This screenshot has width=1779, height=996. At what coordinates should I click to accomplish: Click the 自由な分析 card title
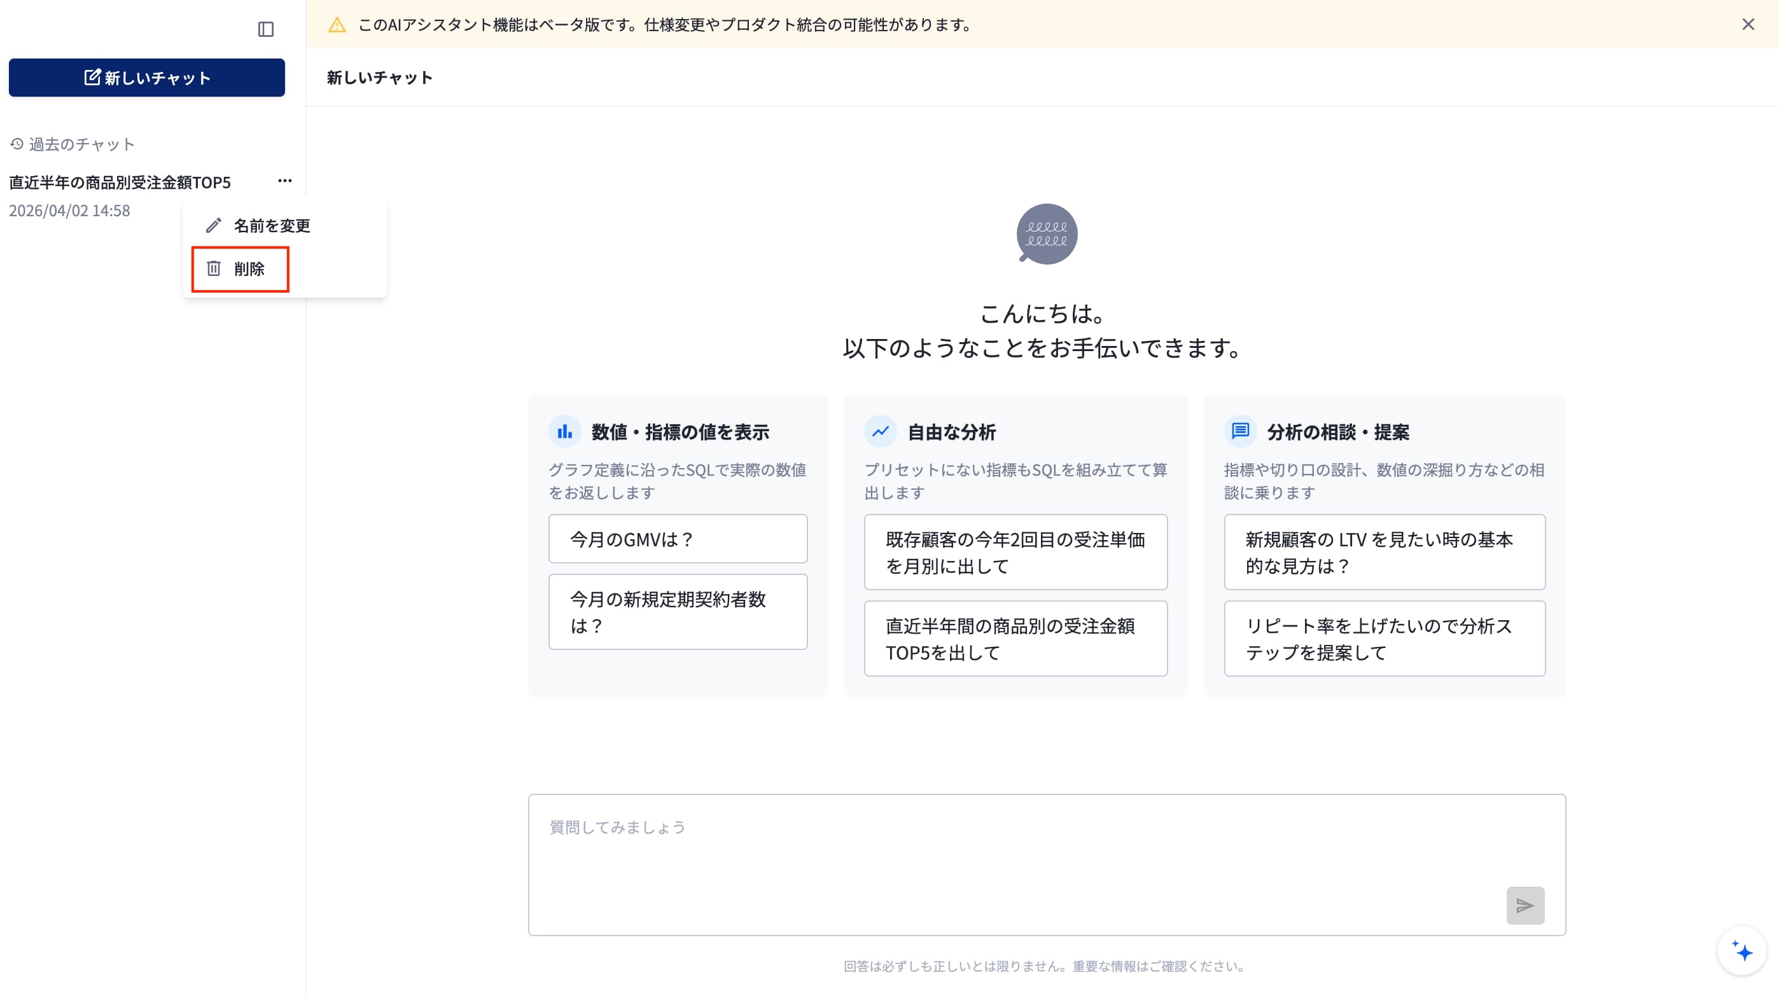click(951, 432)
